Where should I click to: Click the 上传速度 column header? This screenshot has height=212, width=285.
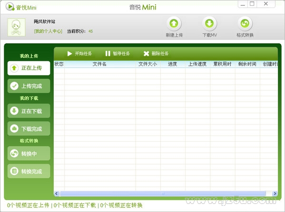click(197, 64)
